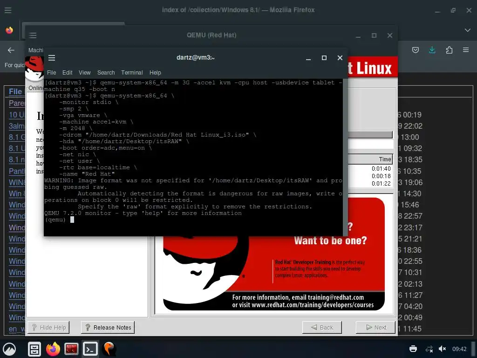Open the terminal window hamburger menu
The width and height of the screenshot is (477, 358).
point(52,58)
